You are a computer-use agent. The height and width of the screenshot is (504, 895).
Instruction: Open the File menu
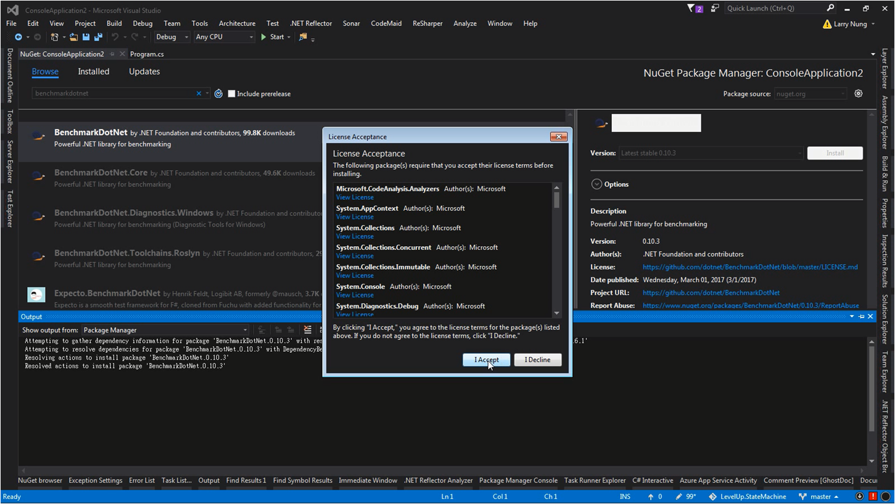[12, 23]
